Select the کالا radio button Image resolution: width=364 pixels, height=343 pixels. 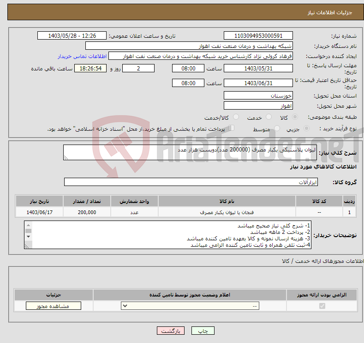point(295,117)
